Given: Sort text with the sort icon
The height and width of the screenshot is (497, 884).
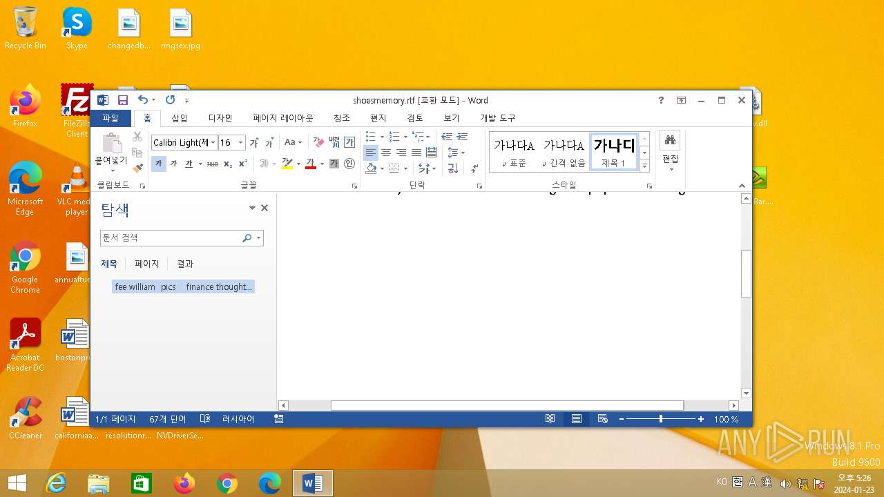Looking at the screenshot, I should (x=452, y=168).
